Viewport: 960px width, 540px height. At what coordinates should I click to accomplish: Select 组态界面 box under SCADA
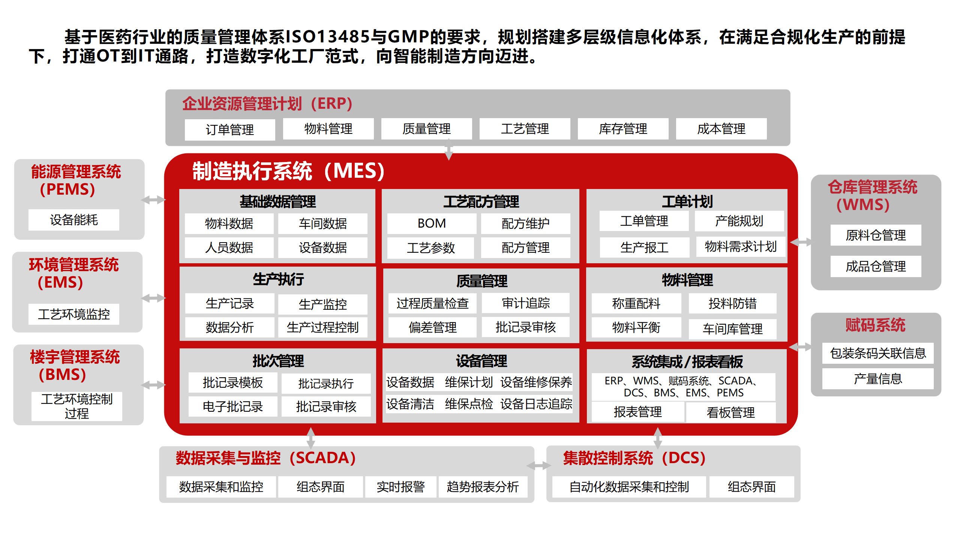point(321,487)
